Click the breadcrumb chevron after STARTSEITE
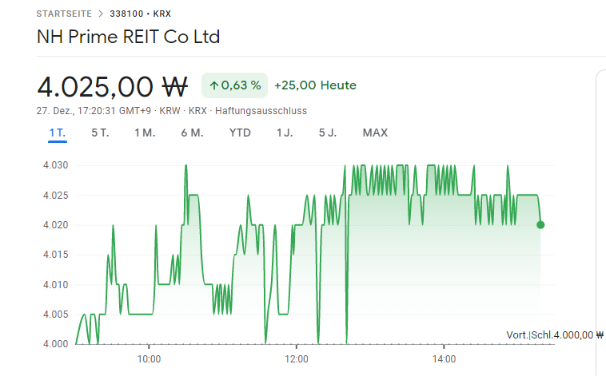Viewport: 606px width, 376px height. [101, 14]
